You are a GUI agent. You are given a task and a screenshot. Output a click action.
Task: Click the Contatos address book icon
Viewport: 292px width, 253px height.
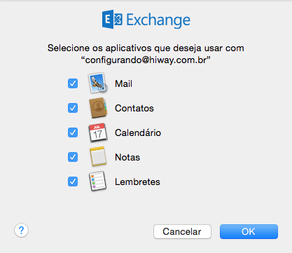[x=98, y=108]
